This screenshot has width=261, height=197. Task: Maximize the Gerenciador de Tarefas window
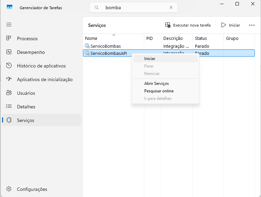237,4
